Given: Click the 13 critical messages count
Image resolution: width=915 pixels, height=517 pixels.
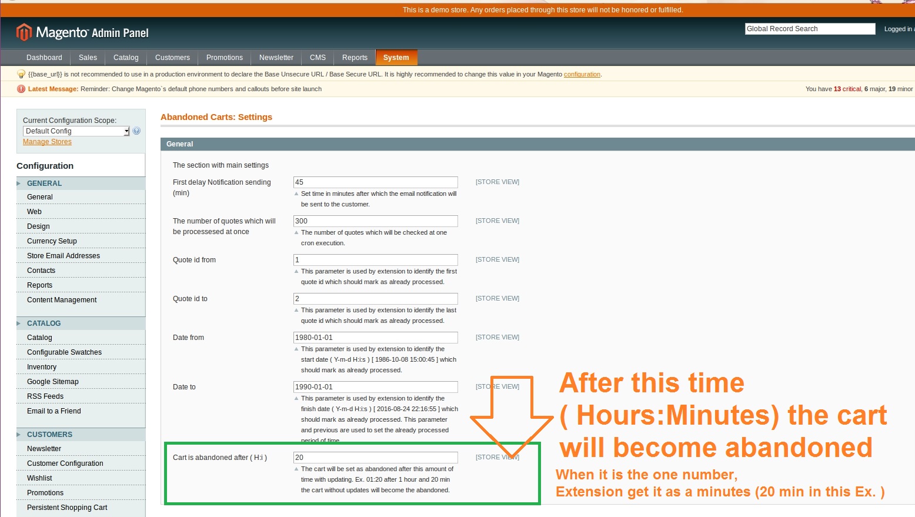Looking at the screenshot, I should (x=847, y=89).
